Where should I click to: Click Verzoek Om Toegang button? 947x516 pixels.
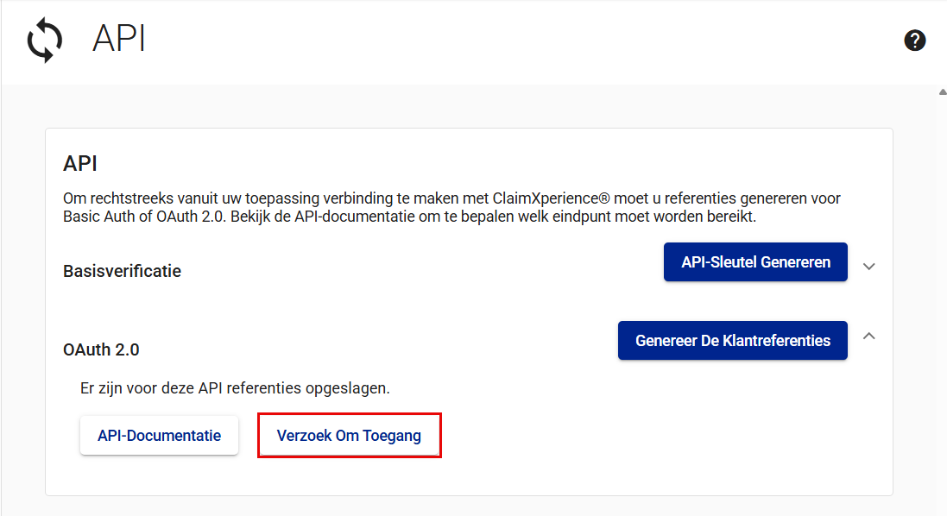[349, 436]
